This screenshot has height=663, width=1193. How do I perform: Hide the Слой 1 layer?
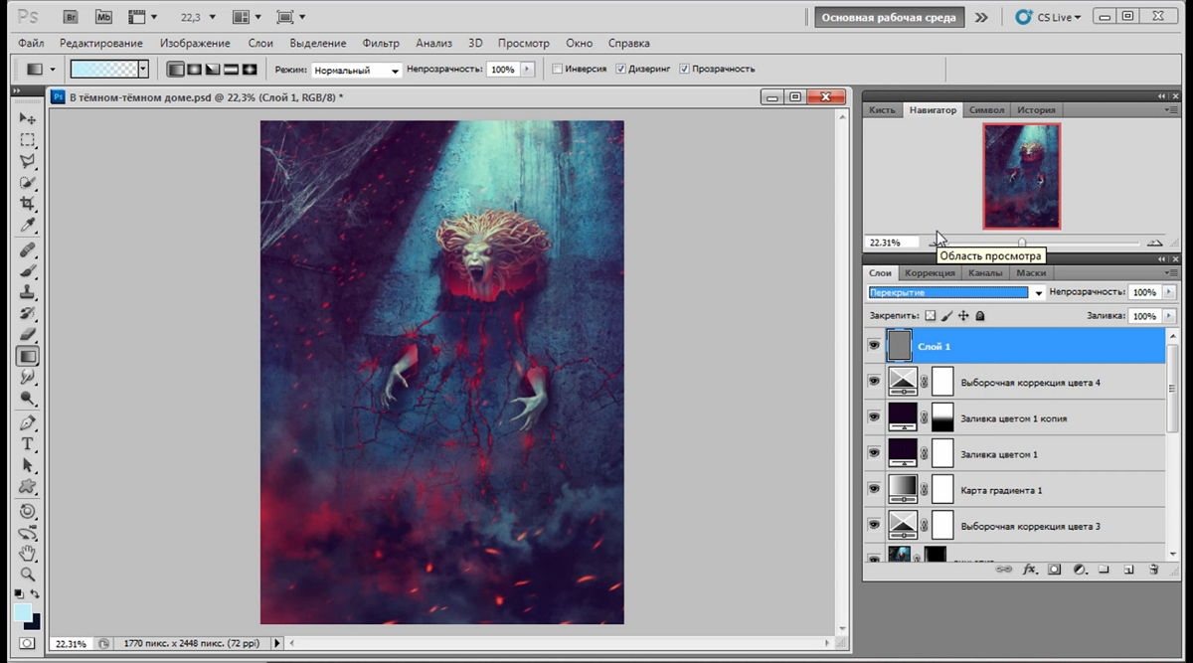click(874, 346)
